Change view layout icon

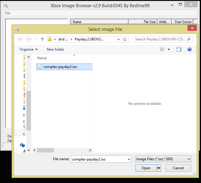tap(162, 49)
